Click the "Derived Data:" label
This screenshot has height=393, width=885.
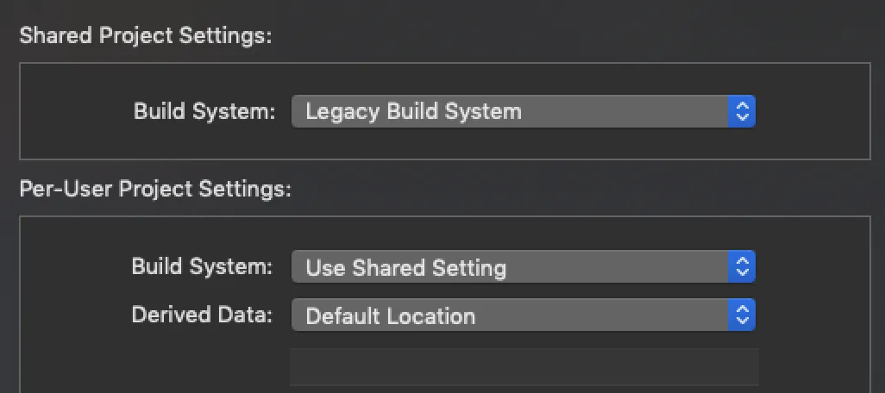[x=202, y=315]
